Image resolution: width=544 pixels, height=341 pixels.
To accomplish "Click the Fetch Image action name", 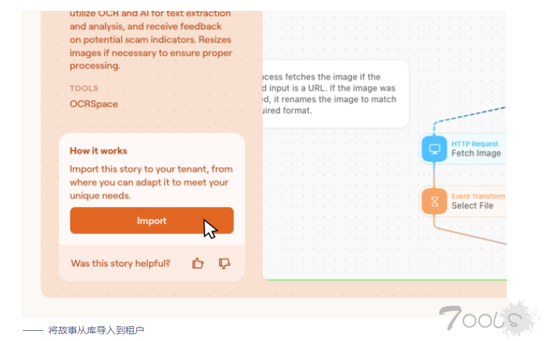I will click(476, 154).
